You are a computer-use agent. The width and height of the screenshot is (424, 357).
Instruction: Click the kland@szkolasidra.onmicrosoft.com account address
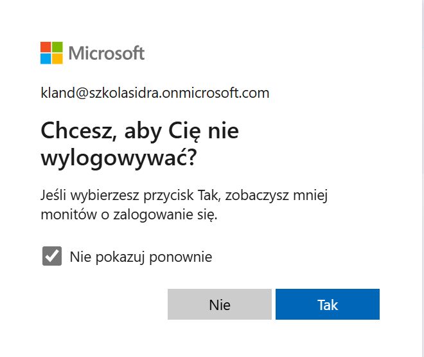(155, 93)
